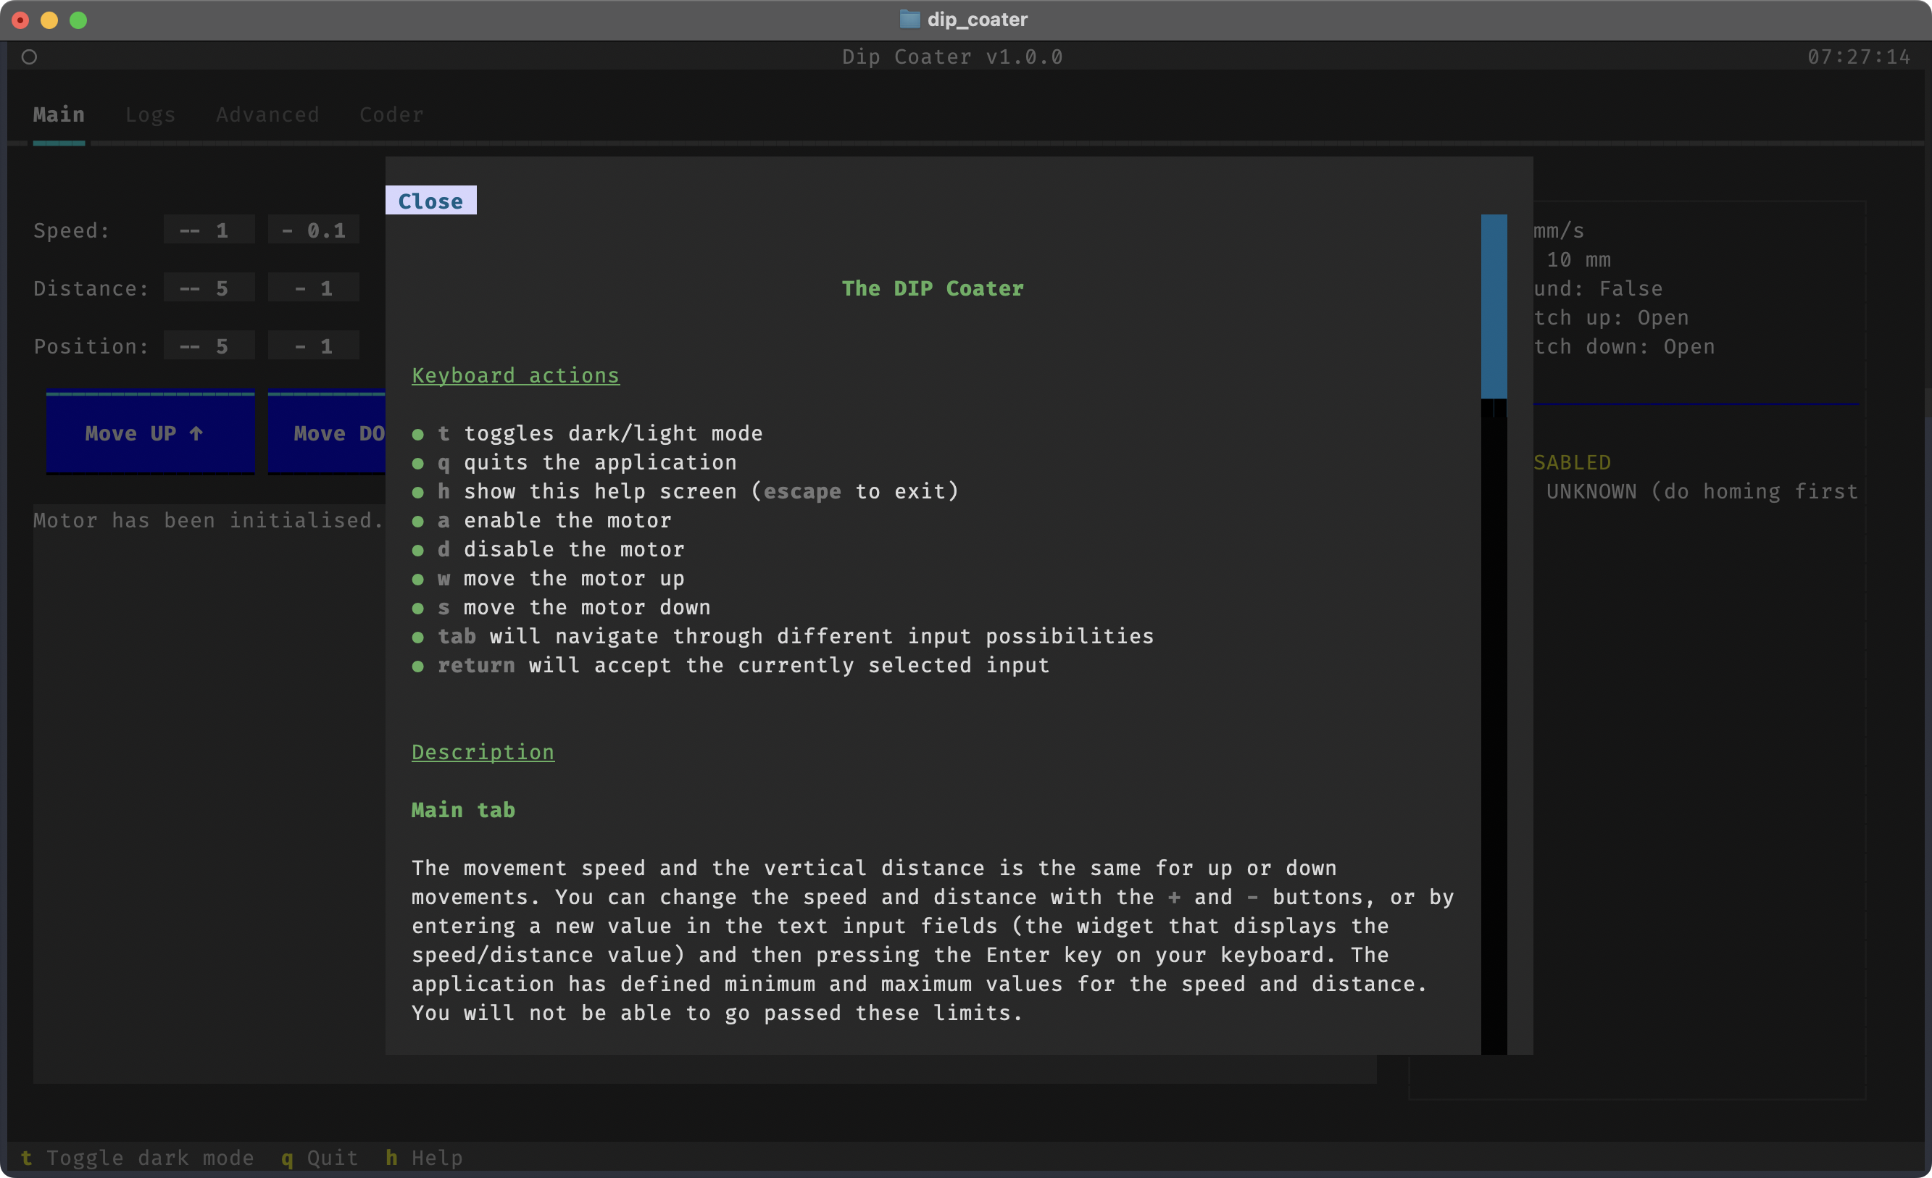Click the Keyboard actions heading
Viewport: 1932px width, 1178px height.
pyautogui.click(x=515, y=375)
